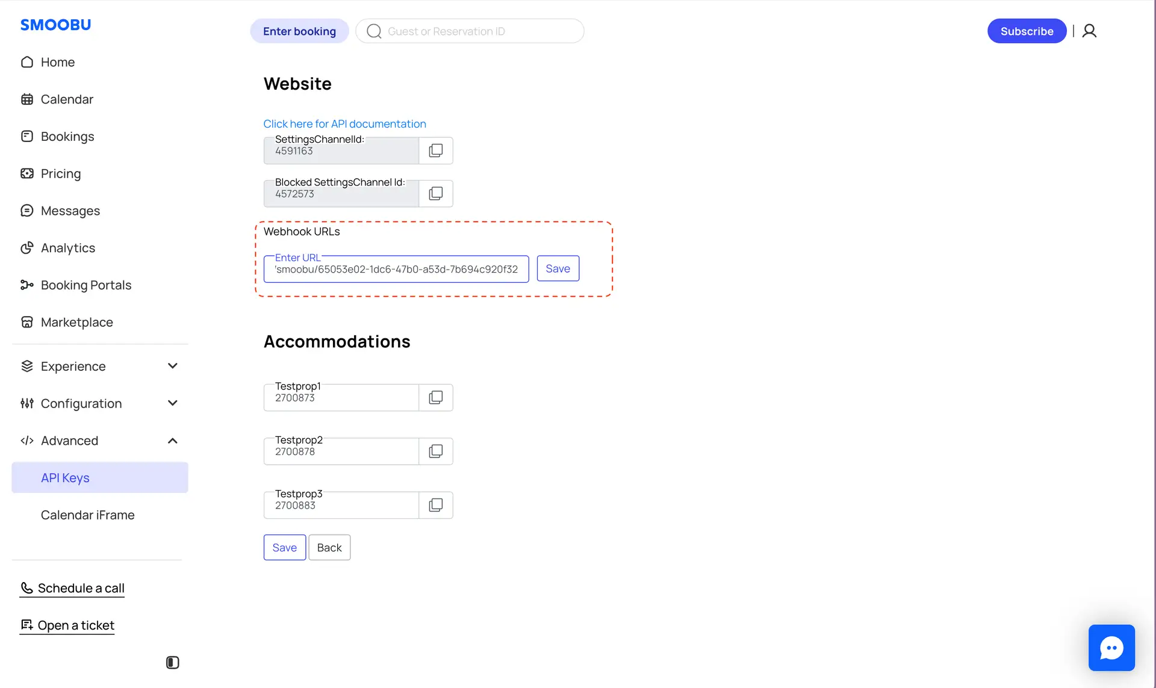The width and height of the screenshot is (1156, 688).
Task: Click the search magnifier in the reservation search
Action: pyautogui.click(x=373, y=31)
